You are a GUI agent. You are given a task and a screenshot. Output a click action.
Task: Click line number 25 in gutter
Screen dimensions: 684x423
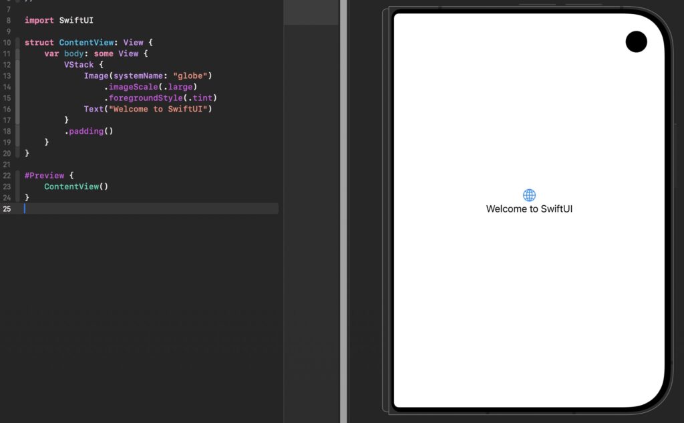pos(7,209)
